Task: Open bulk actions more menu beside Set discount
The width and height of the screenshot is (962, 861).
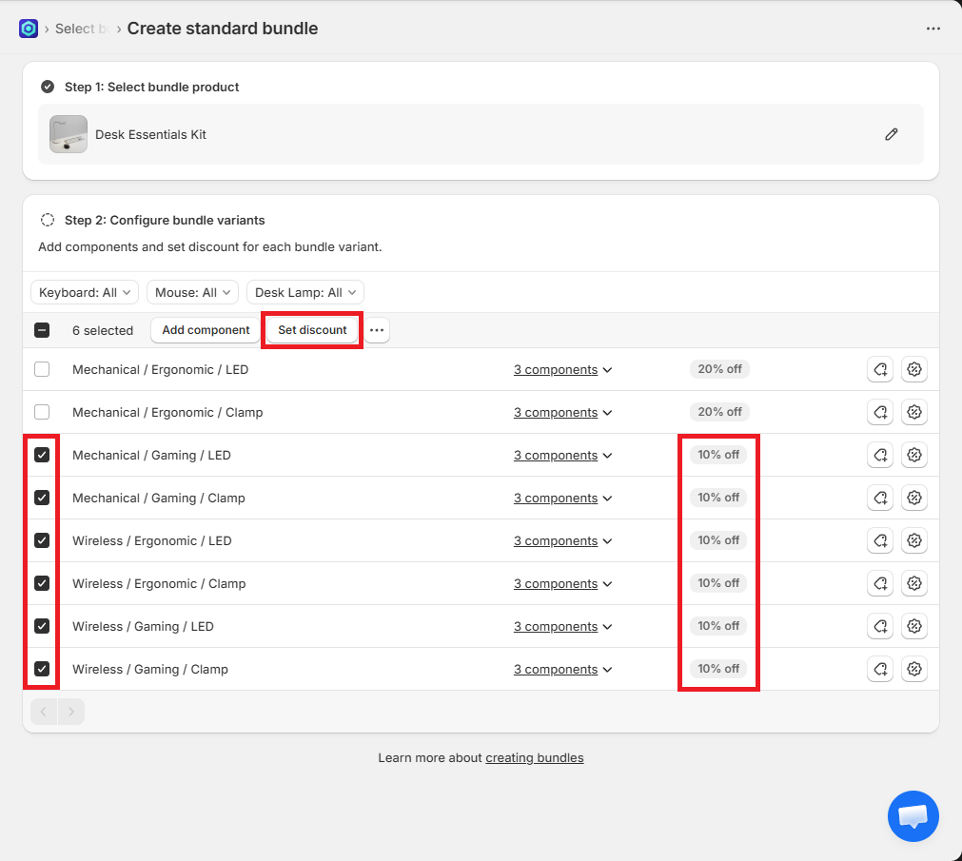Action: (377, 330)
